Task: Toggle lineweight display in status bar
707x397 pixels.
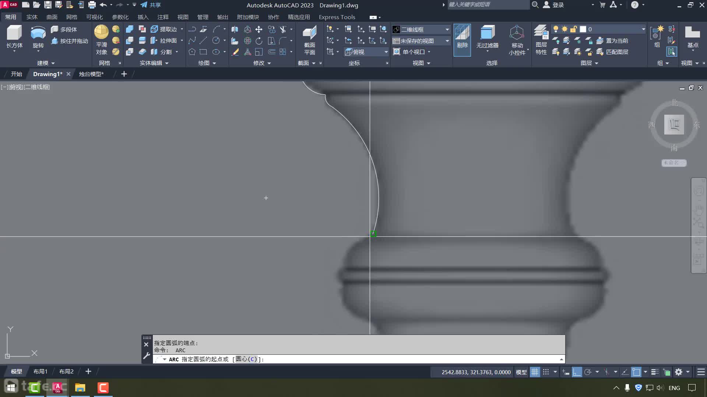Action: (655, 372)
